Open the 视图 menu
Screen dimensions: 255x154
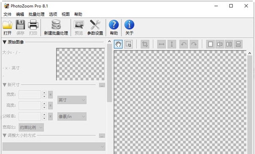65,14
